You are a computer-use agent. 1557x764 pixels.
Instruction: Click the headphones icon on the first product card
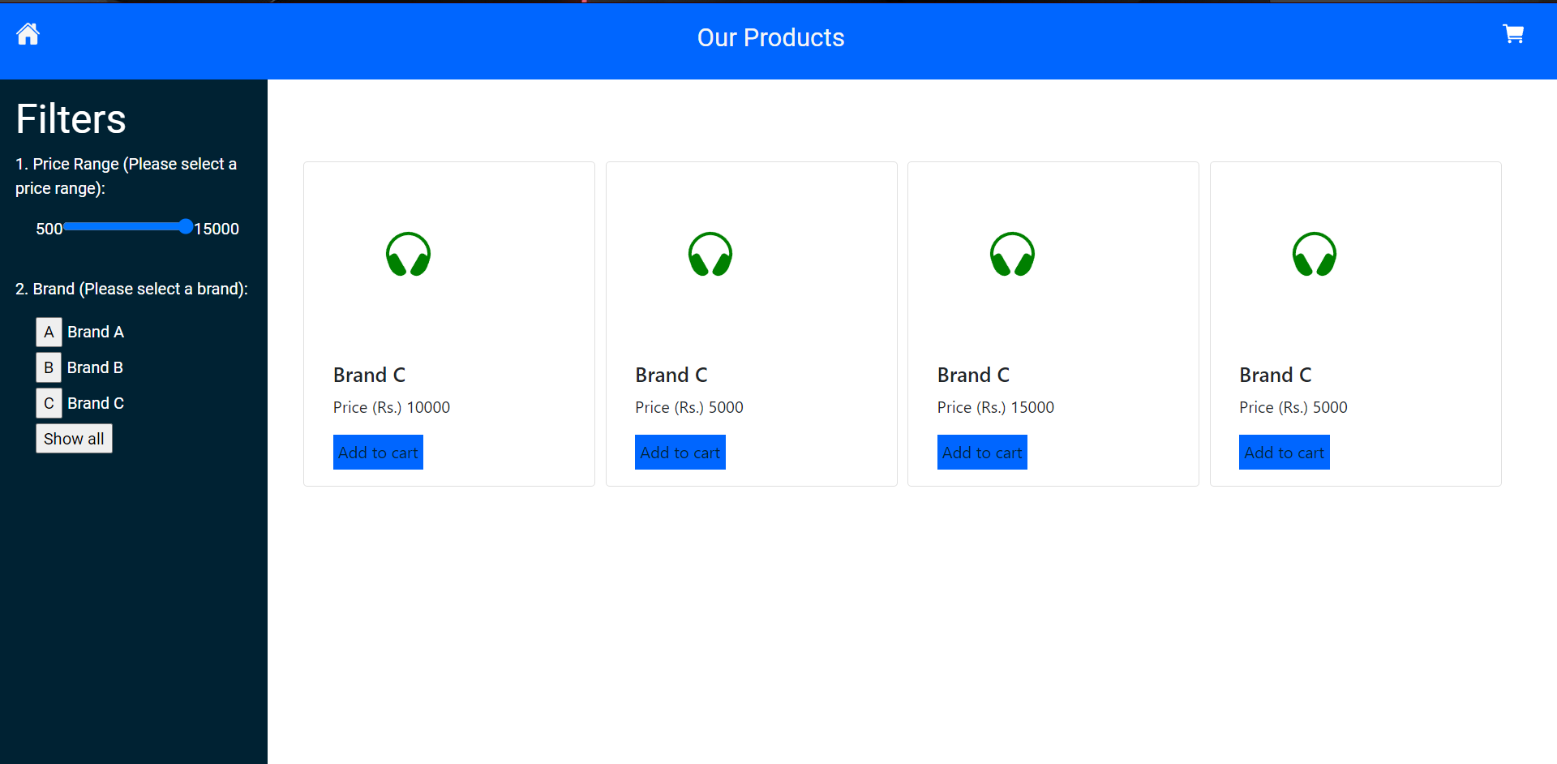408,254
